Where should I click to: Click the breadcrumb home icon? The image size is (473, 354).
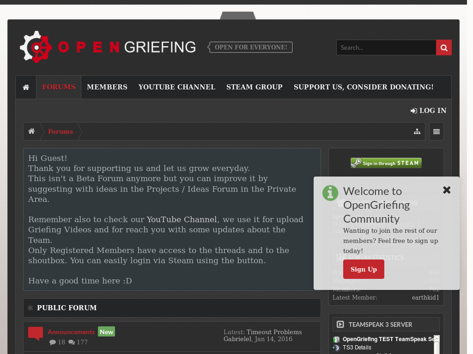[x=31, y=131]
